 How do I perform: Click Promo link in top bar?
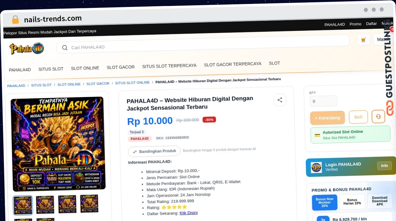[x=355, y=24]
